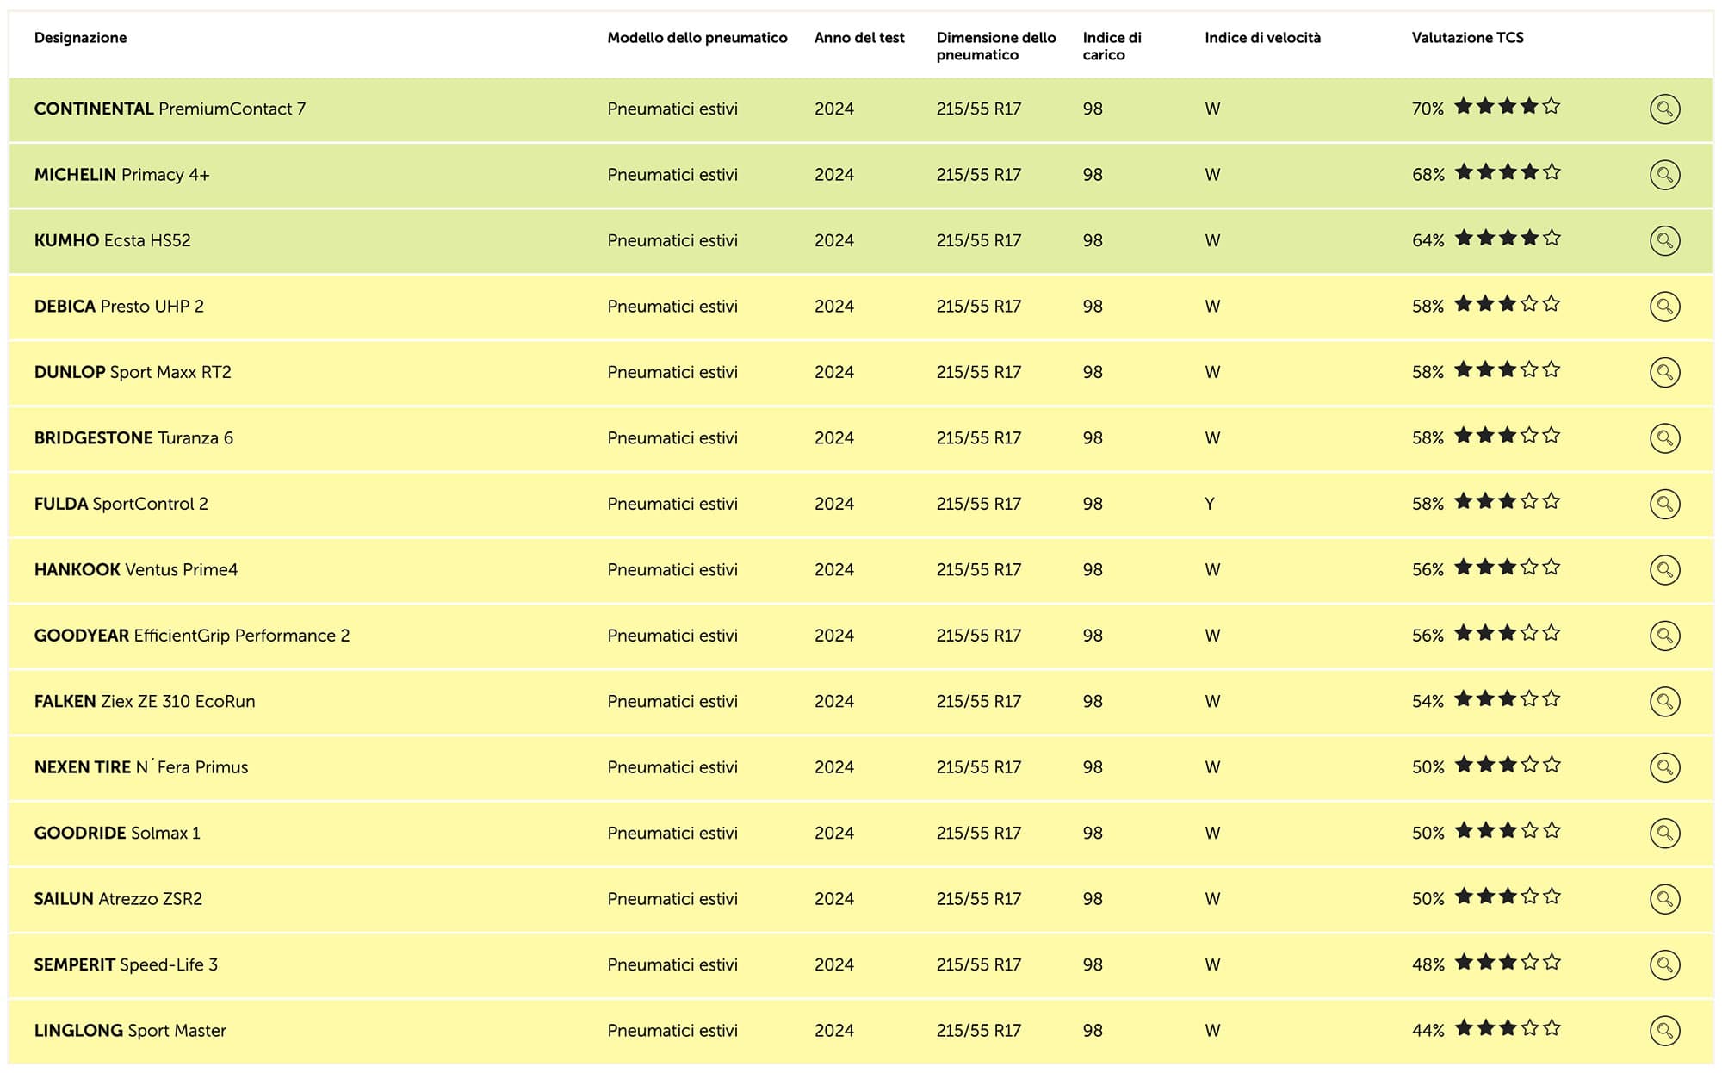This screenshot has width=1722, height=1073.
Task: Sort by Anno del test header
Action: [x=859, y=38]
